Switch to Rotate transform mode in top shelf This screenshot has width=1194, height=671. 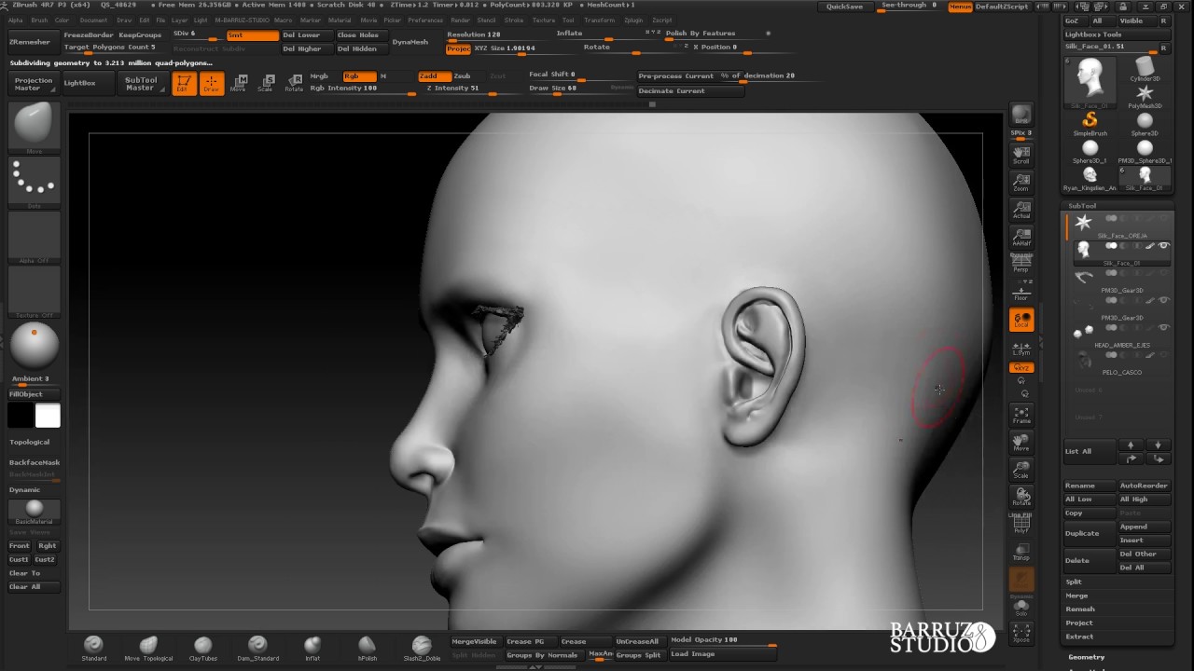tap(293, 83)
